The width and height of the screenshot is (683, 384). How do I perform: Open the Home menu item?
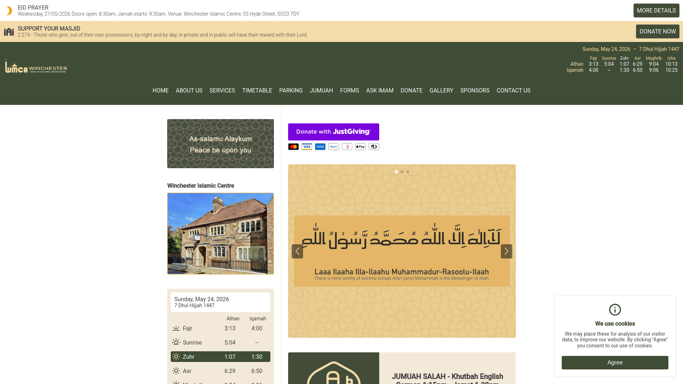(160, 91)
